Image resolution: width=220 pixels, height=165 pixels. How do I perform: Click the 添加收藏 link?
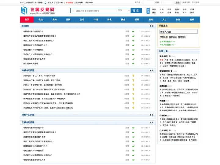79,2
